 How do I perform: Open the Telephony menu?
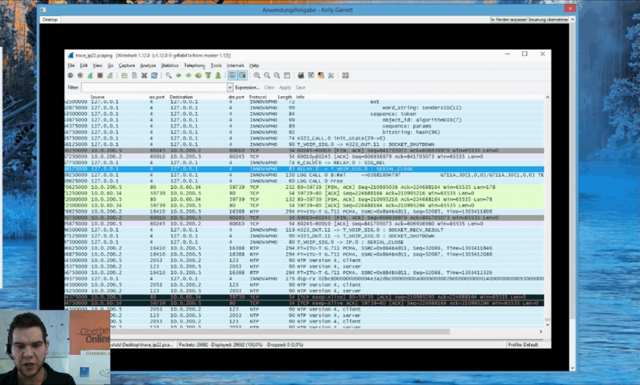pyautogui.click(x=194, y=65)
